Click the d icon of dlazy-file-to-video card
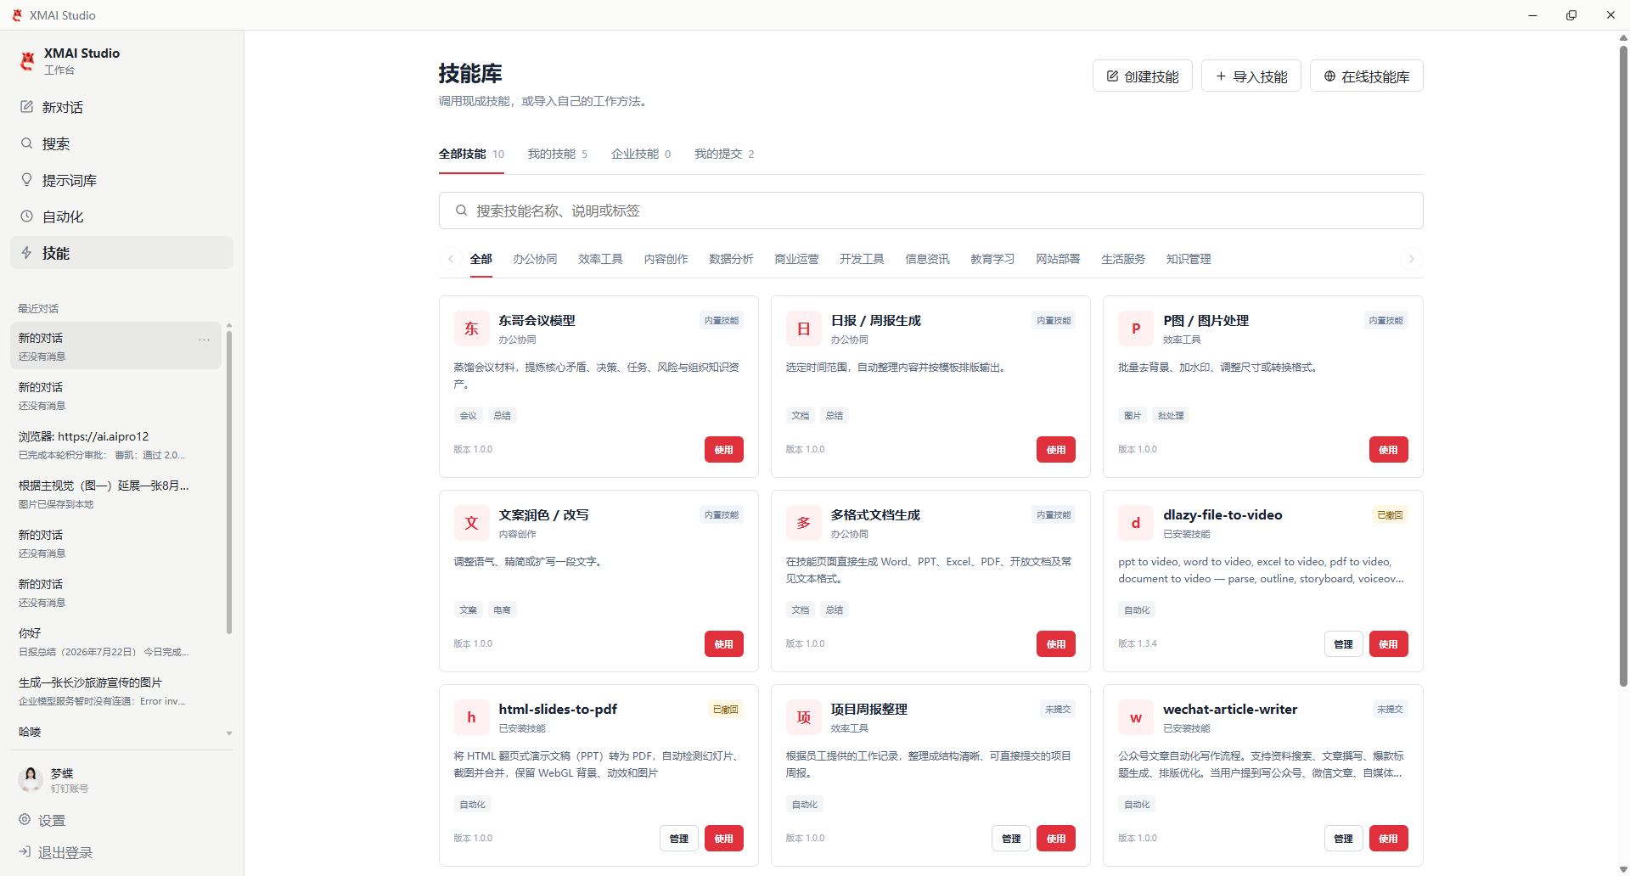 click(1136, 524)
